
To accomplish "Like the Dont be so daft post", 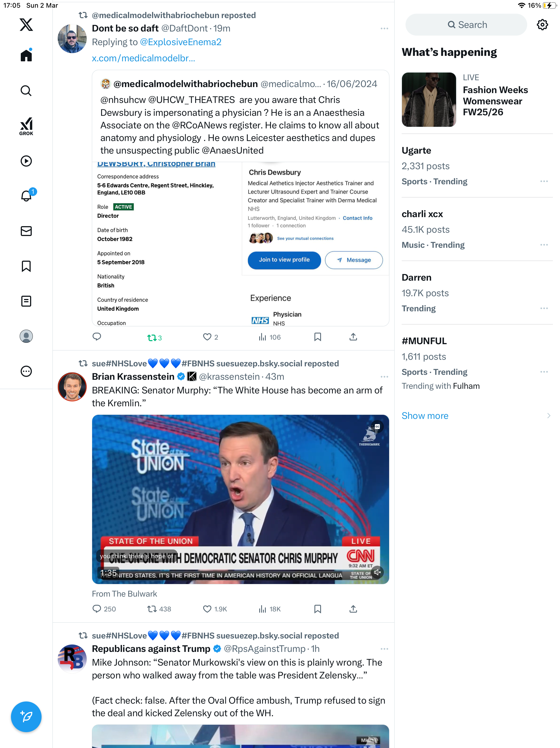I will (x=211, y=337).
